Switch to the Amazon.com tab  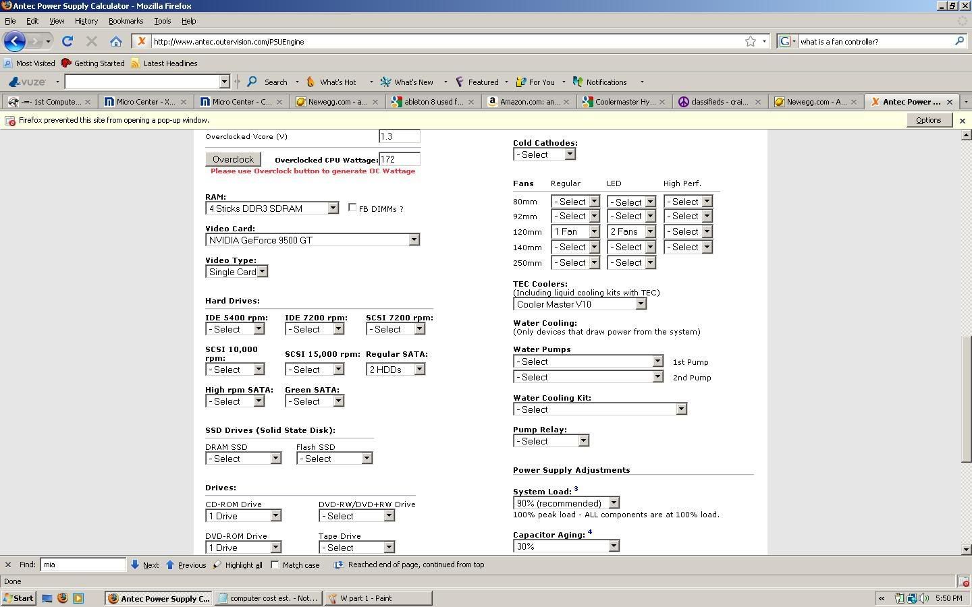click(530, 102)
